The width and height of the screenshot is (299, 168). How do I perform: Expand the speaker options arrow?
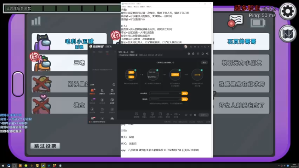point(179,115)
